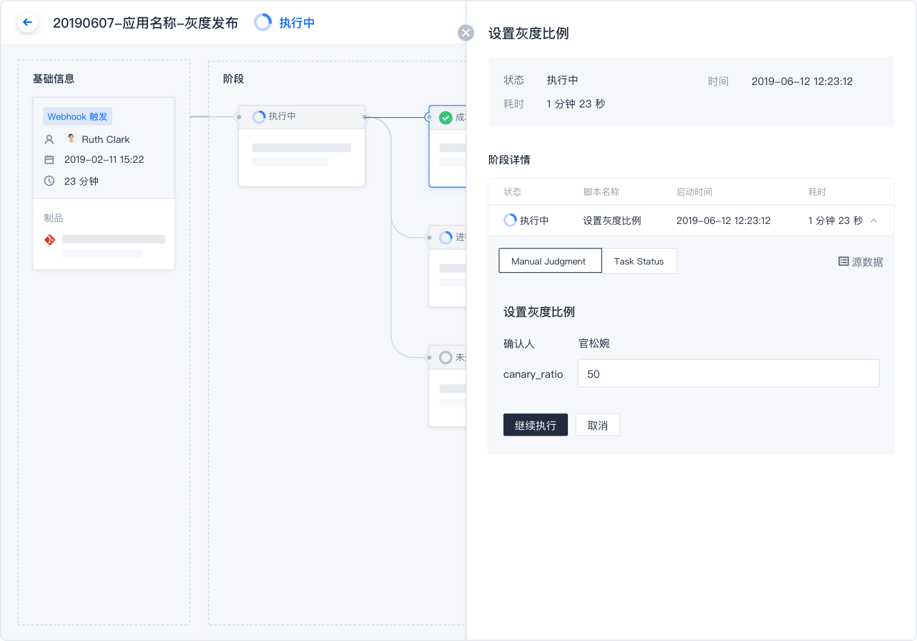
Task: Click the 取消 button
Action: point(597,425)
